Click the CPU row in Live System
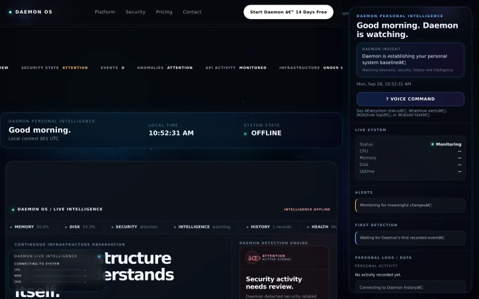 click(410, 151)
